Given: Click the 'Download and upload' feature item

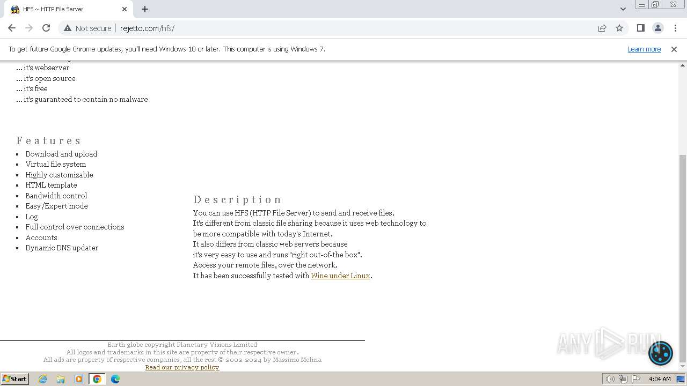Looking at the screenshot, I should (61, 154).
